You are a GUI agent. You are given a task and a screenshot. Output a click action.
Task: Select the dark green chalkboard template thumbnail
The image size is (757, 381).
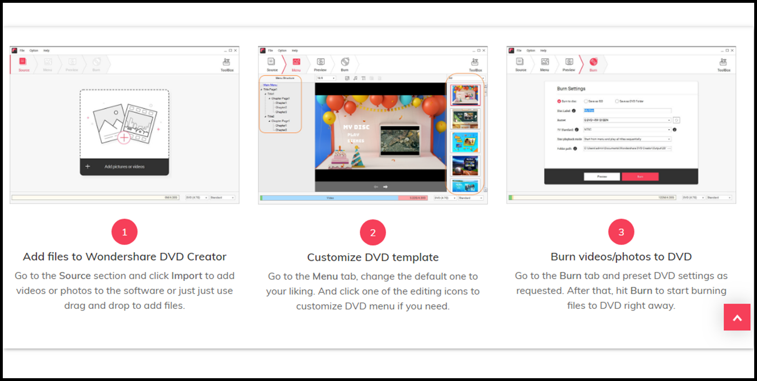(465, 119)
